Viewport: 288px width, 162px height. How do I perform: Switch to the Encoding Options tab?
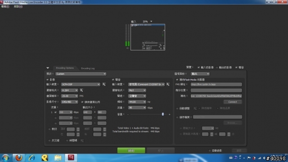[x=65, y=68]
